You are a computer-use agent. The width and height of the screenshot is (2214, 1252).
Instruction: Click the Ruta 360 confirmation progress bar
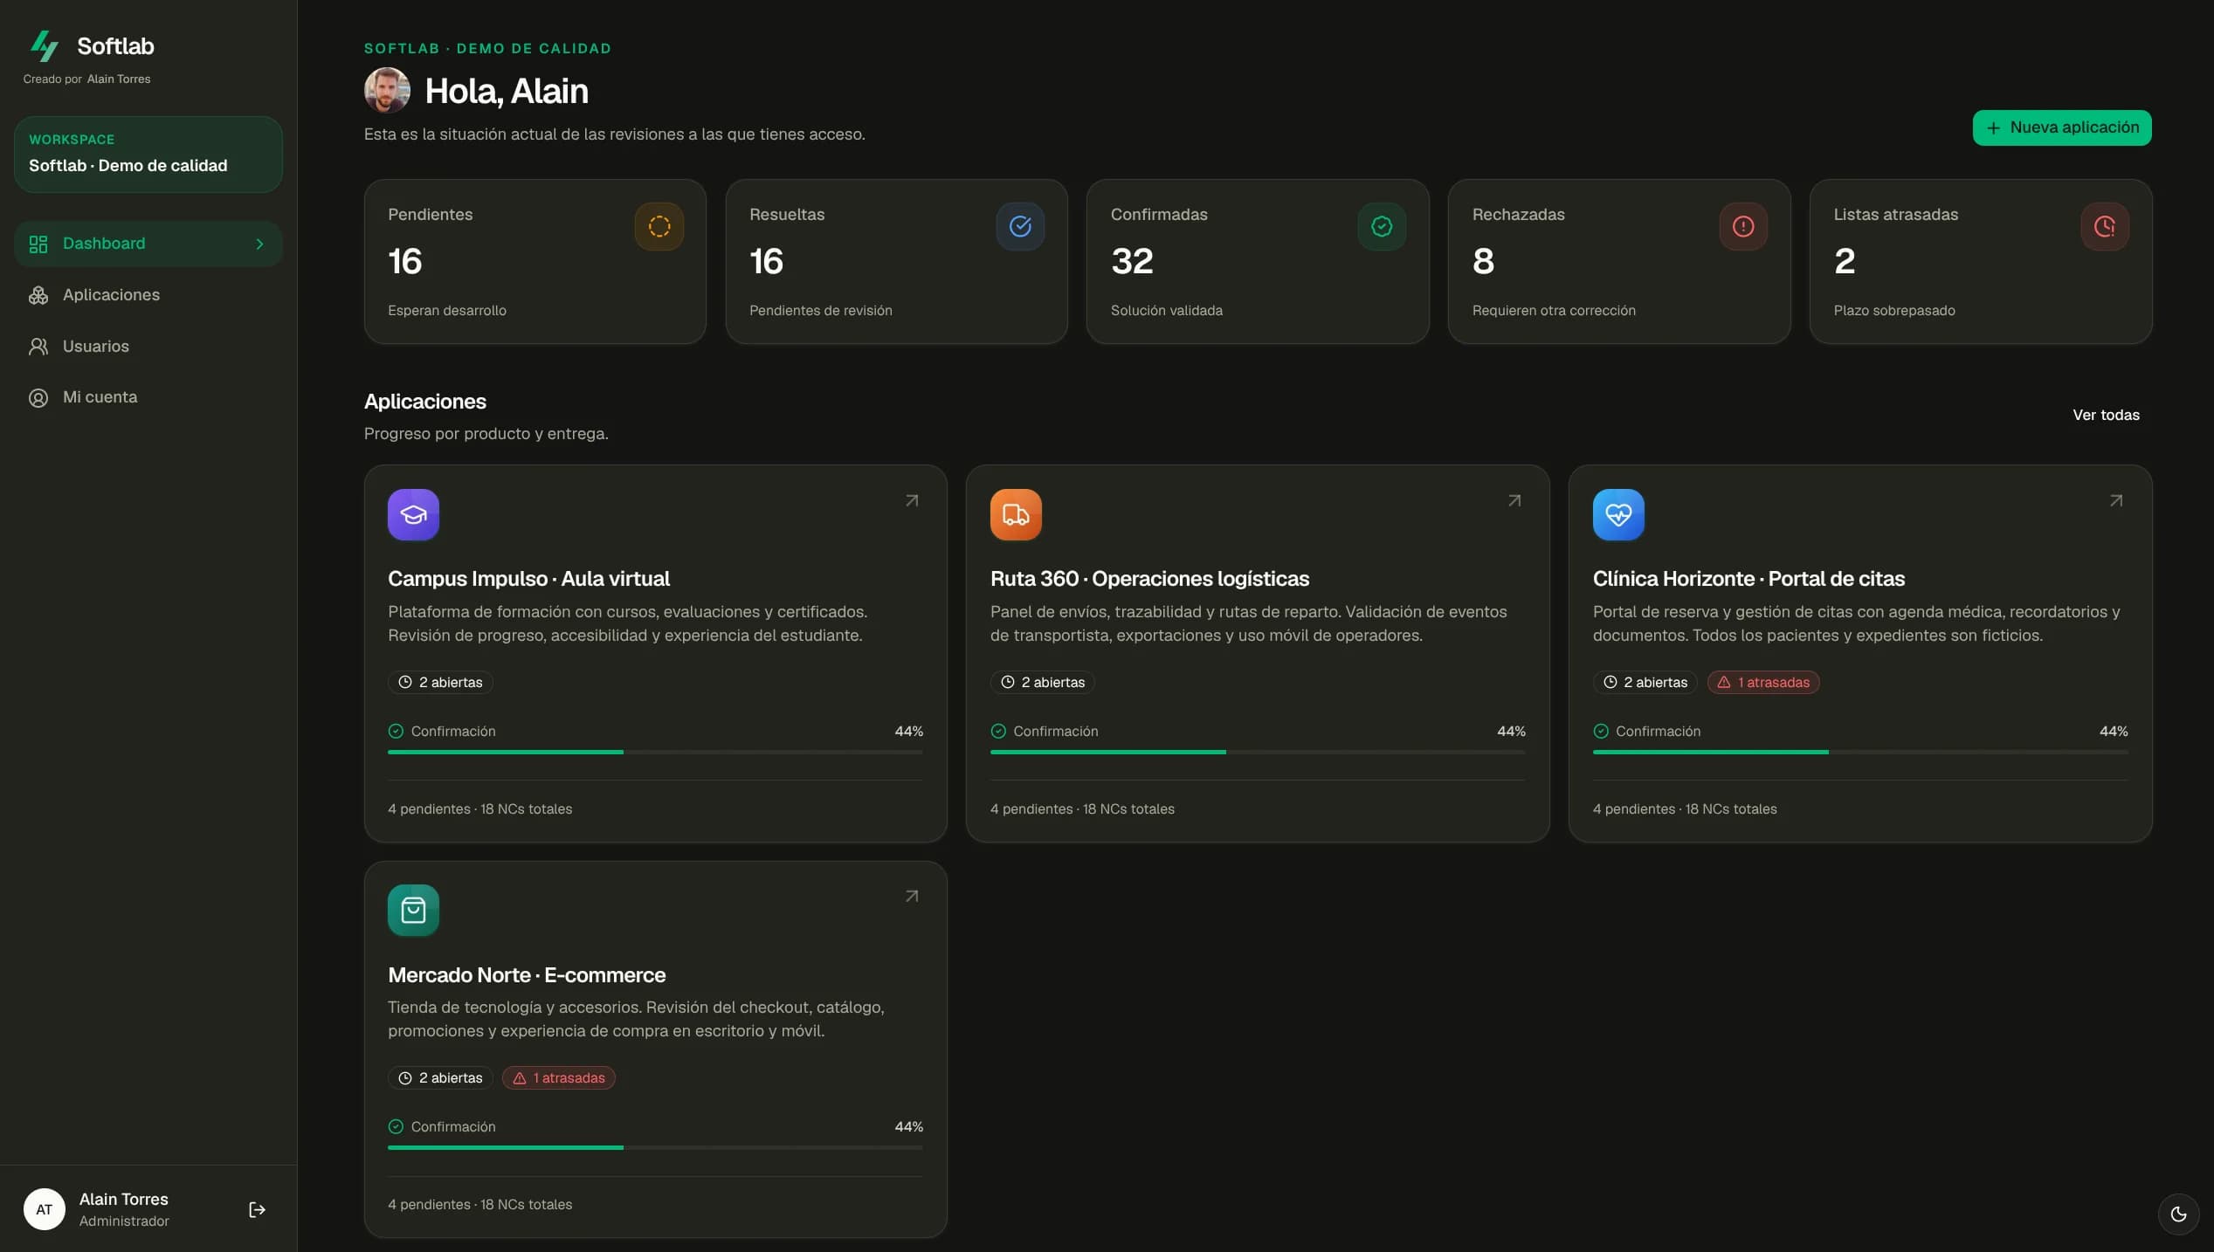pos(1258,752)
